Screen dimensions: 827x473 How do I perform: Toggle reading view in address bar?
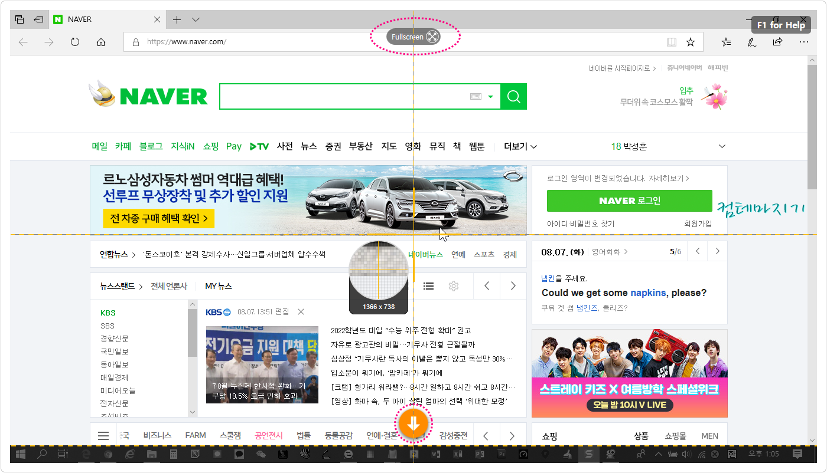click(671, 42)
